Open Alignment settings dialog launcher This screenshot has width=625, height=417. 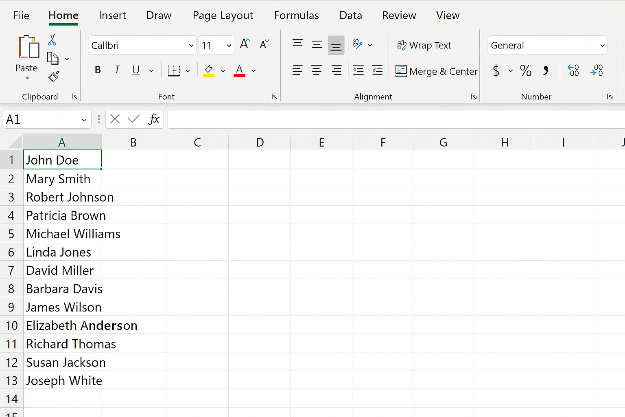pyautogui.click(x=474, y=97)
